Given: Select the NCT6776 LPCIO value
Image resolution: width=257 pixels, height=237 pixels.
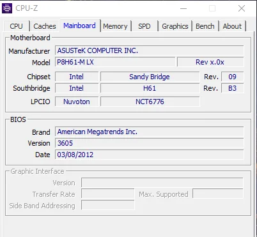Looking at the screenshot, I should 150,102.
